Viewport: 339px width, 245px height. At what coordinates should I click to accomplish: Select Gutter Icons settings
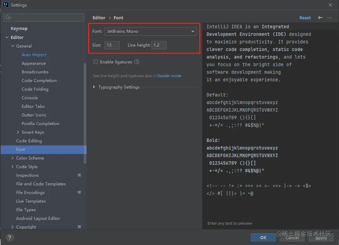(34, 115)
